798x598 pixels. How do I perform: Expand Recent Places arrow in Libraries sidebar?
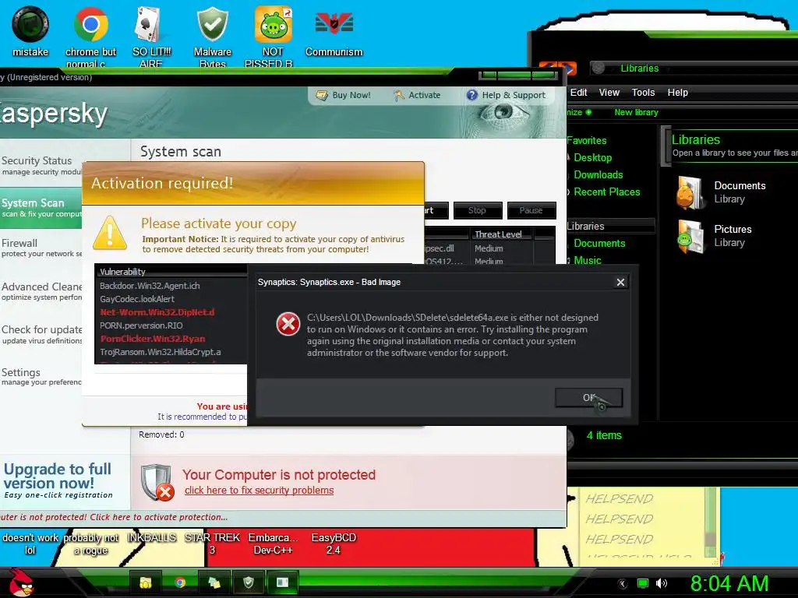568,192
